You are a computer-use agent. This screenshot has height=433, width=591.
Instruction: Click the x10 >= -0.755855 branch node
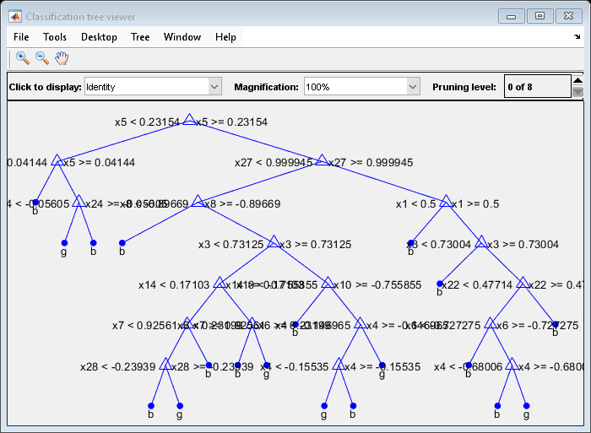[x=328, y=283]
